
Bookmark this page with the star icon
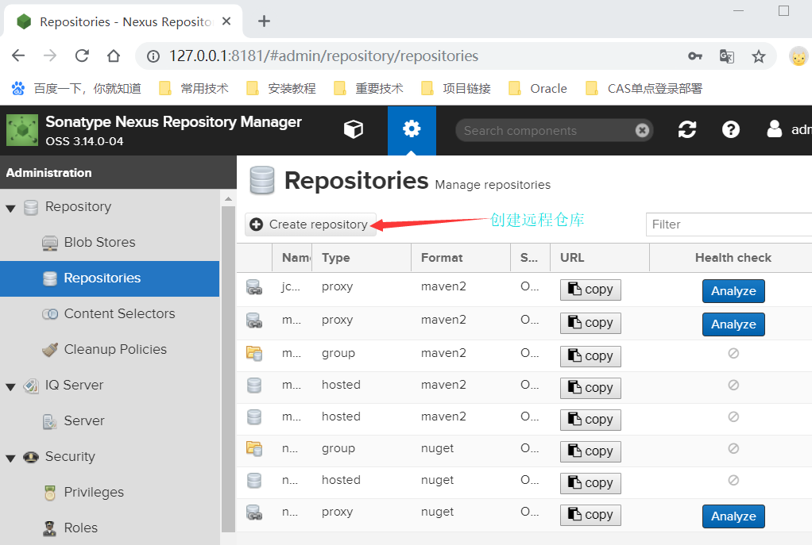(x=759, y=56)
